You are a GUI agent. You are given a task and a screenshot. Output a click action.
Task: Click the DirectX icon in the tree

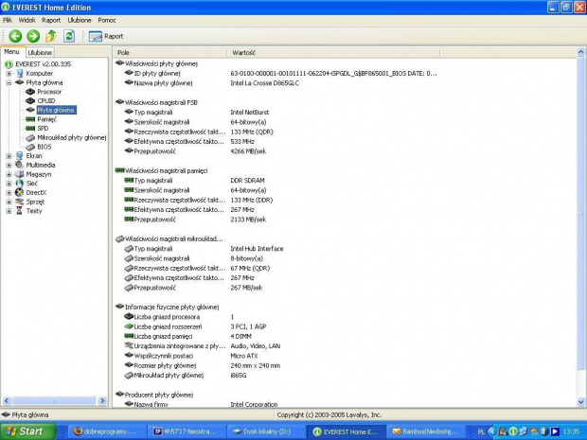(x=20, y=192)
